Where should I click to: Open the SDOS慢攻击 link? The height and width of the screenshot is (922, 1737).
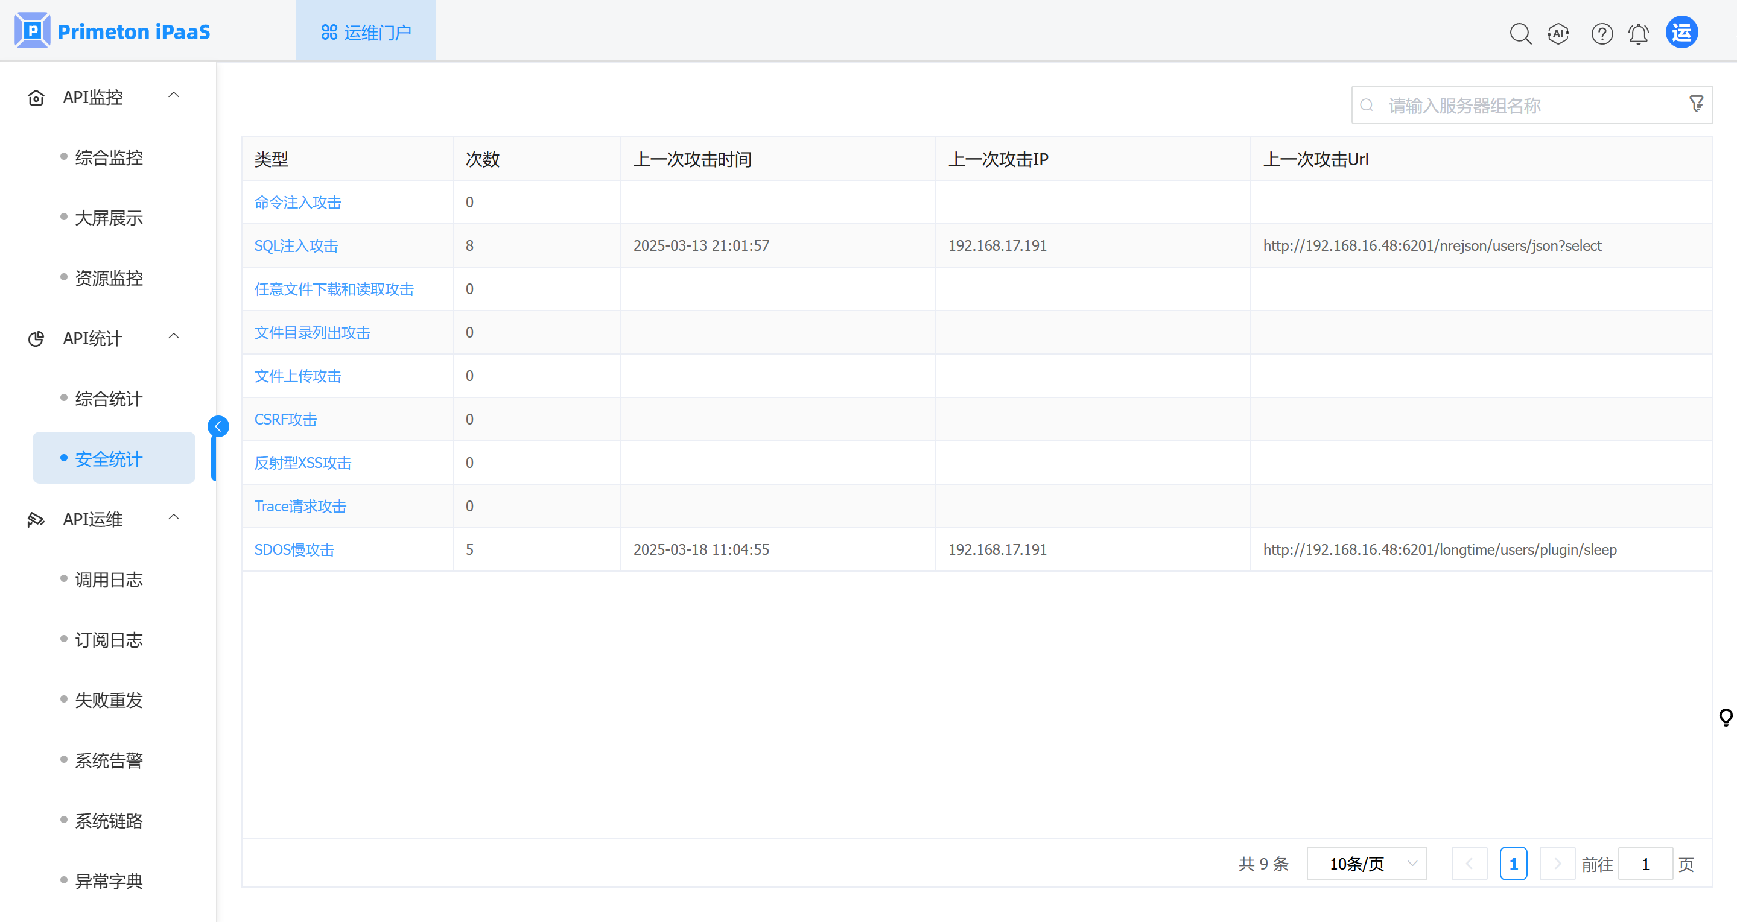(x=294, y=549)
